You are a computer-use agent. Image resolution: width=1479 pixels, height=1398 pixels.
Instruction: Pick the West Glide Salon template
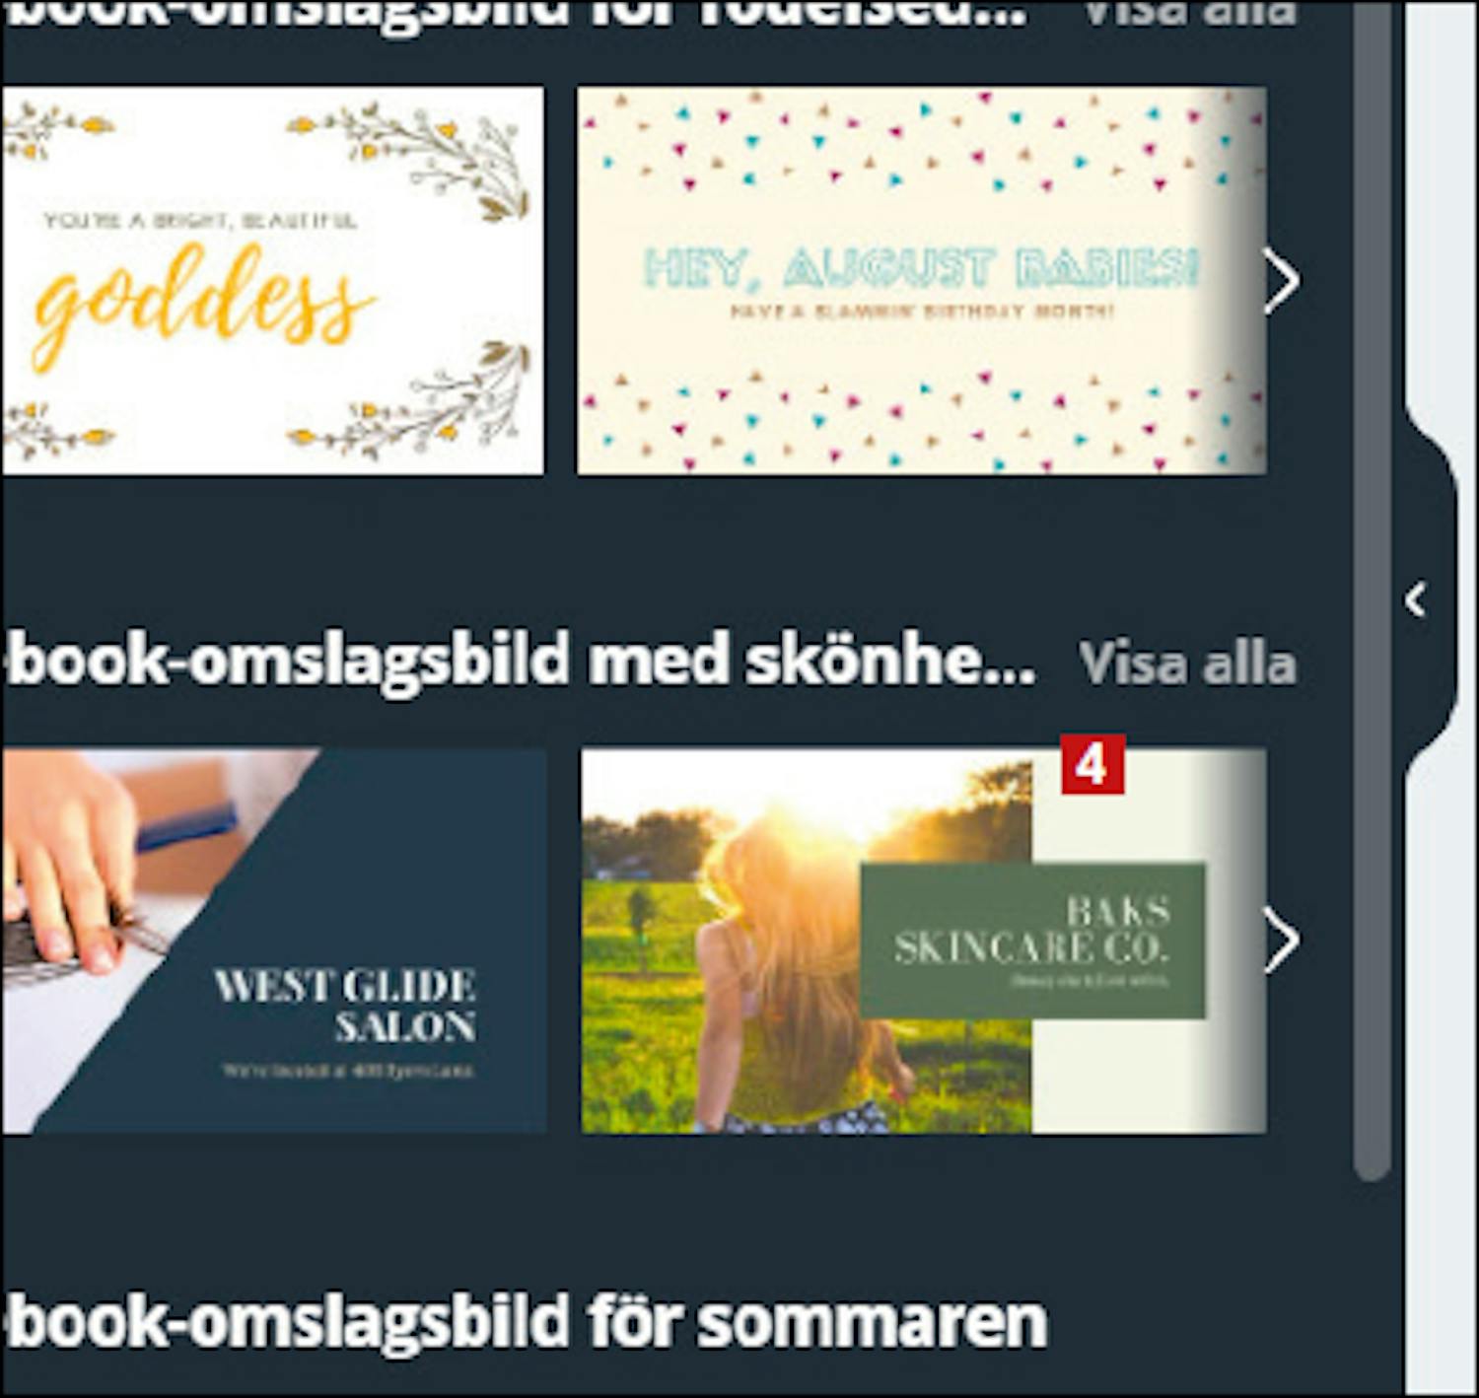[x=274, y=941]
